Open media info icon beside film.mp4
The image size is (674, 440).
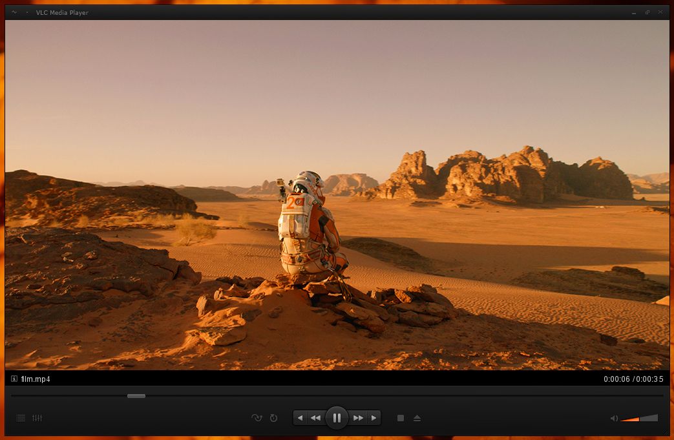click(x=14, y=379)
